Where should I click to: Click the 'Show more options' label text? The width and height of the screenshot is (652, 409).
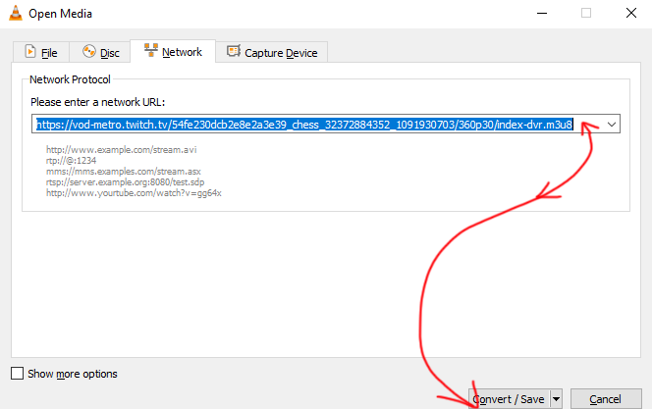coord(73,374)
